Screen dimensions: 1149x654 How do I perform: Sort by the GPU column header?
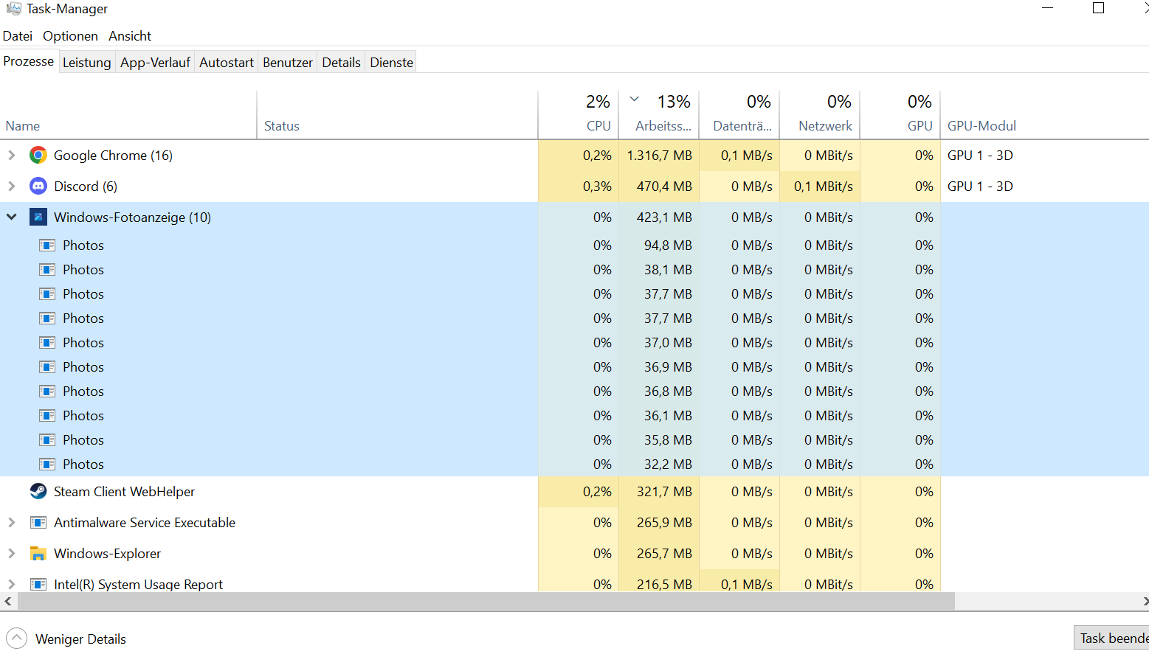point(900,115)
